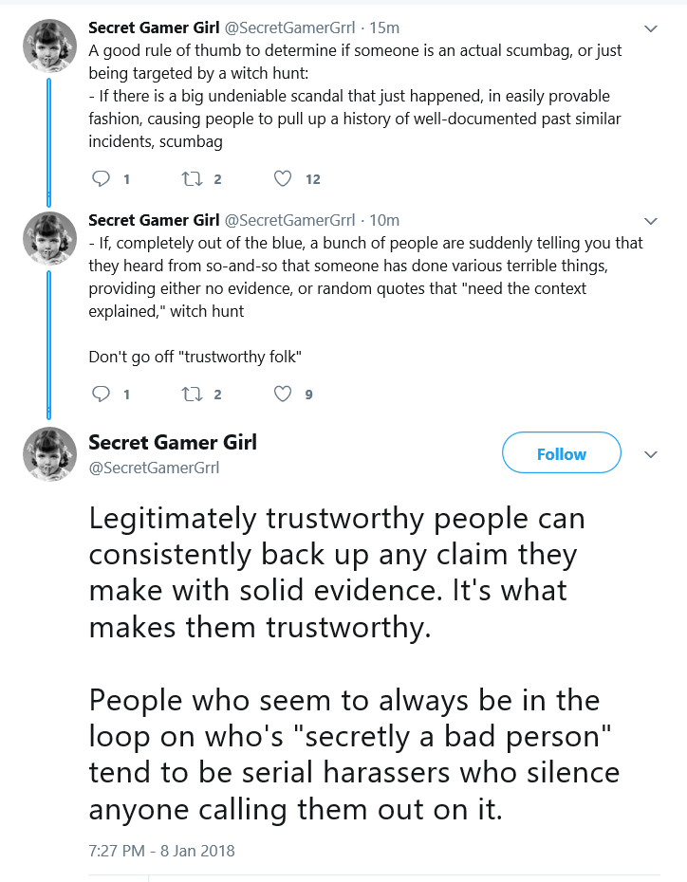Open the 7:27 PM - 8 Jan 2018 timestamp
The image size is (687, 882).
pos(161,851)
